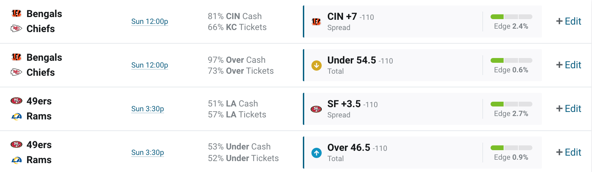The image size is (592, 172).
Task: Open the Sun 3:30p link in the last row
Action: pos(148,153)
